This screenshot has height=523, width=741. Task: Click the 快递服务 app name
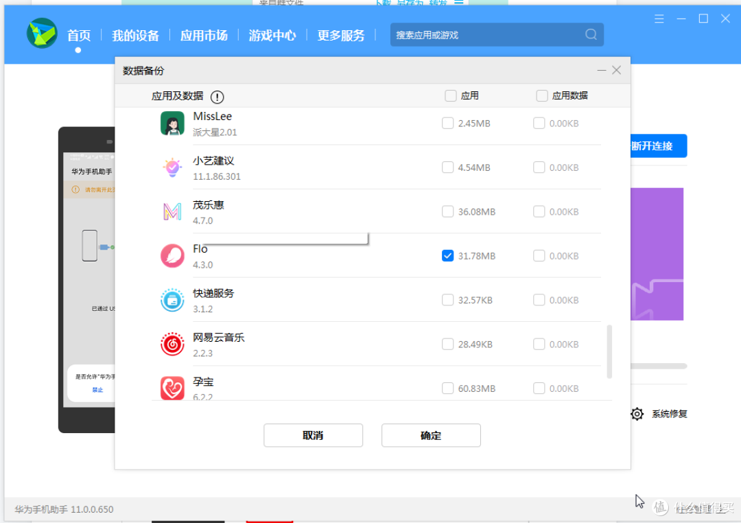(213, 293)
